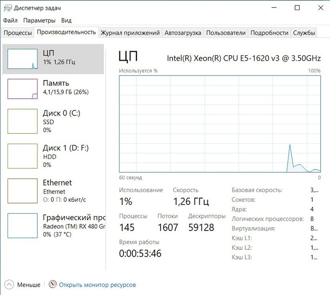330x295 pixels.
Task: Switch to the Процессы tab
Action: (18, 33)
